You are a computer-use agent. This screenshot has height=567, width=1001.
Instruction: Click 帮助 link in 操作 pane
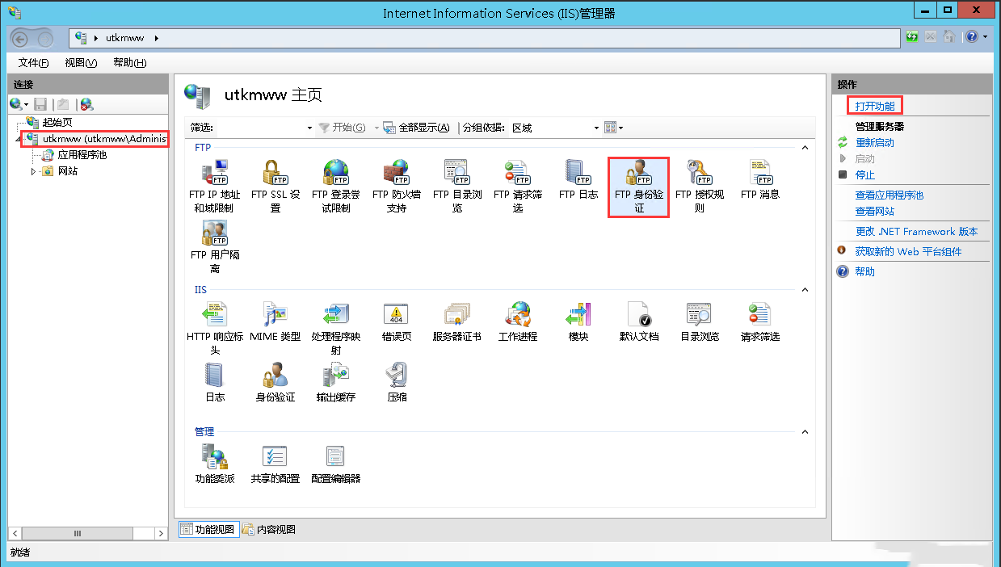click(865, 271)
